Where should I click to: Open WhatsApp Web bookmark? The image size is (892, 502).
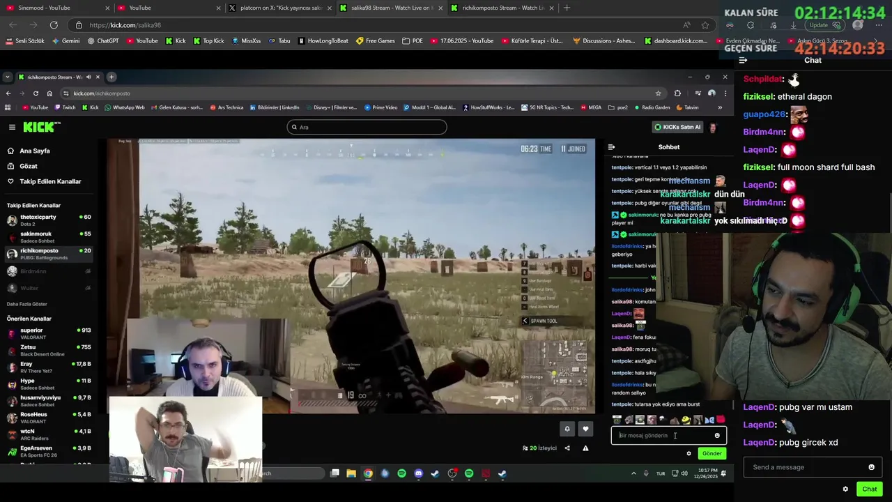[124, 107]
